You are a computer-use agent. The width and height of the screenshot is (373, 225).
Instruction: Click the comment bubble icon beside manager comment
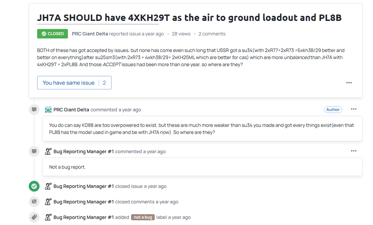pos(34,152)
